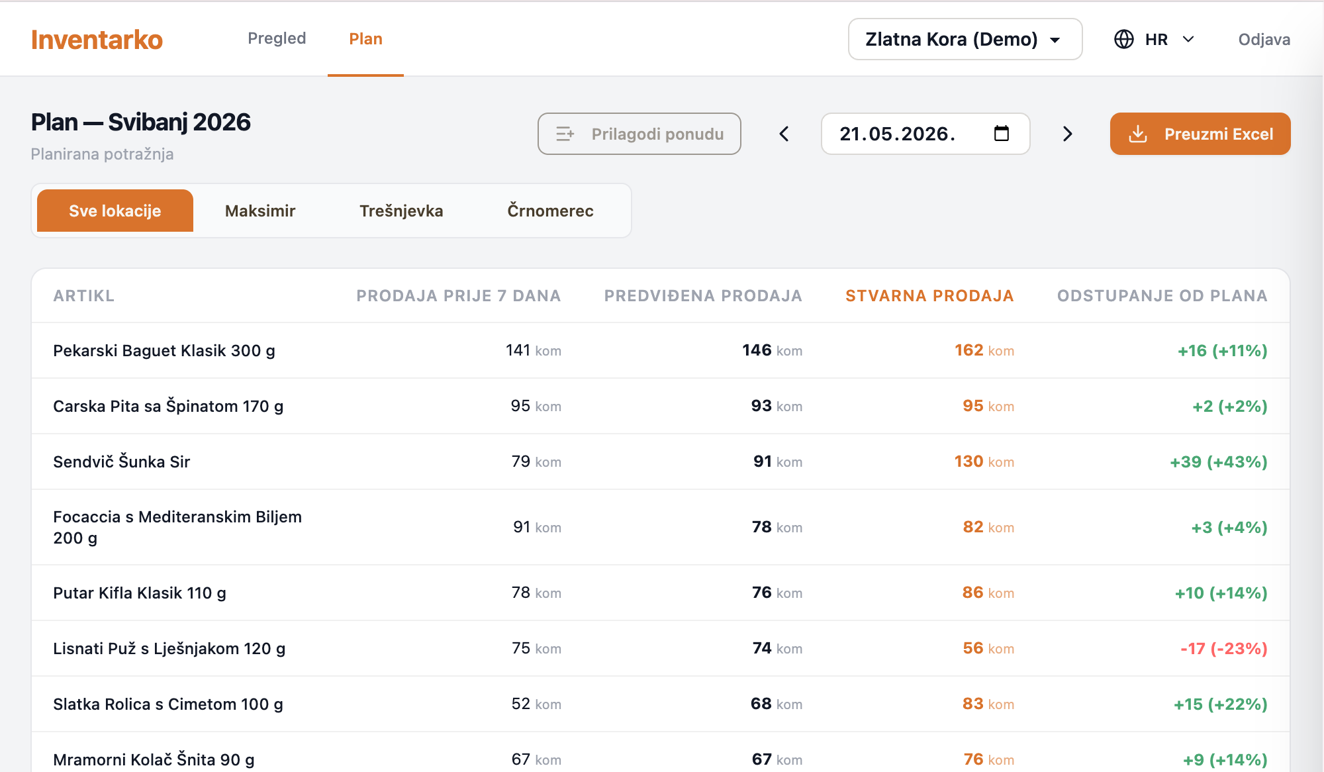Select Focaccia s Mediteranskim Biljem row
Viewport: 1324px width, 772px height.
tap(661, 527)
